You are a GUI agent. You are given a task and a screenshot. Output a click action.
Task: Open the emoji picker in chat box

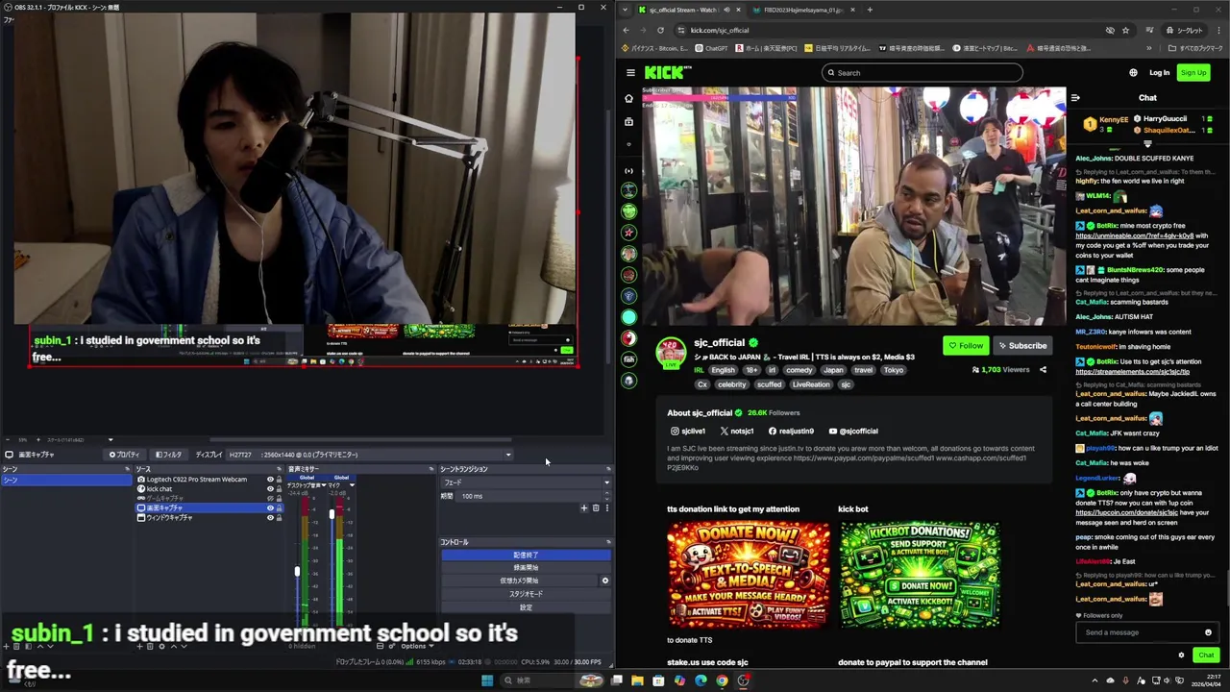pyautogui.click(x=1208, y=632)
